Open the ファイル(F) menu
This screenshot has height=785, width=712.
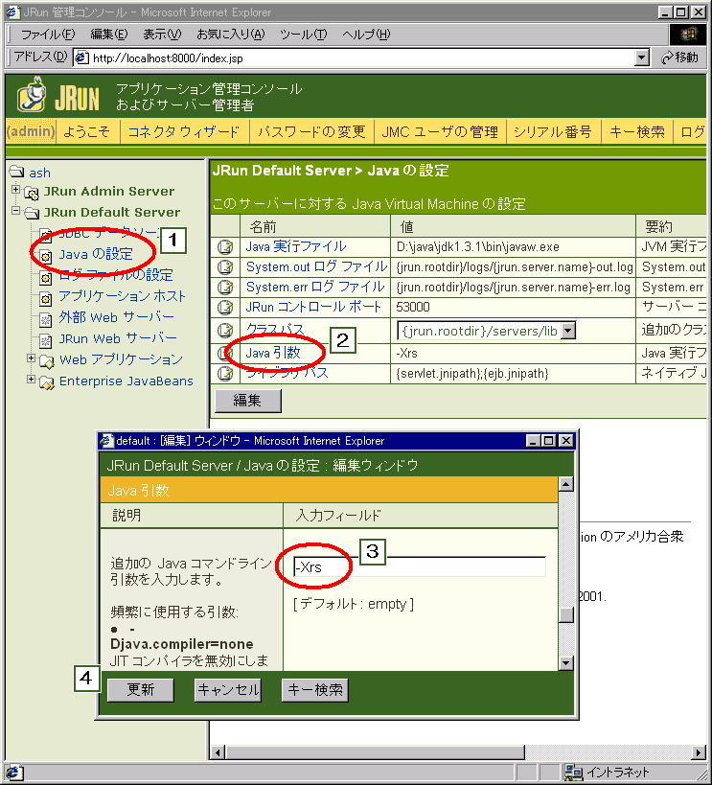coord(48,35)
